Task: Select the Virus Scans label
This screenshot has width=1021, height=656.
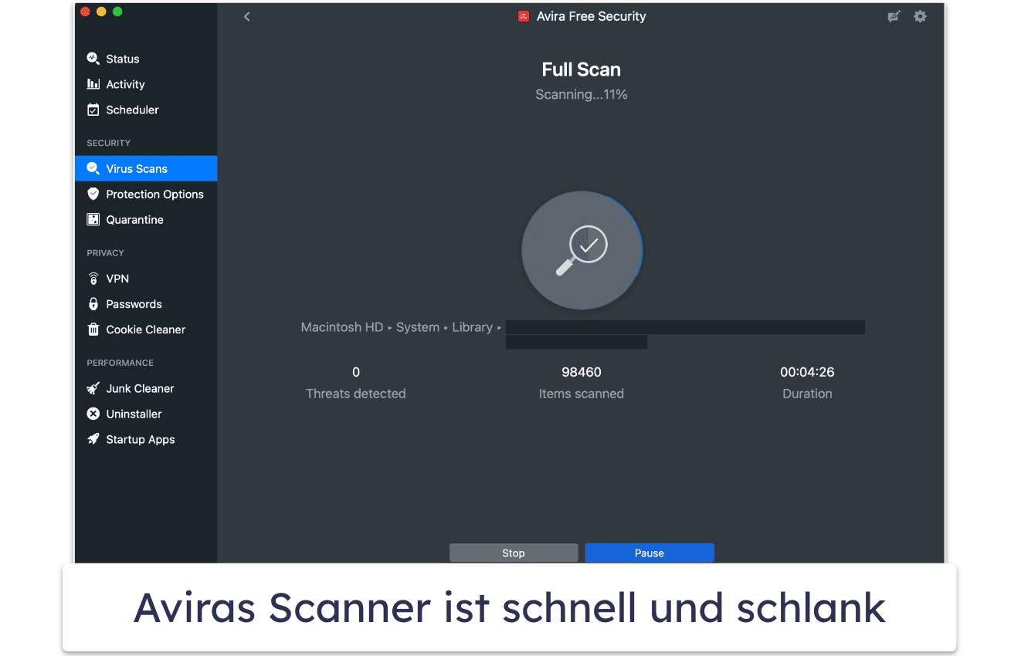Action: (x=137, y=168)
